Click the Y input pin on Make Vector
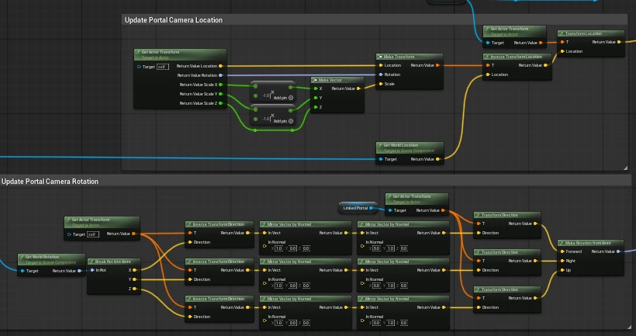636x336 pixels. 316,98
